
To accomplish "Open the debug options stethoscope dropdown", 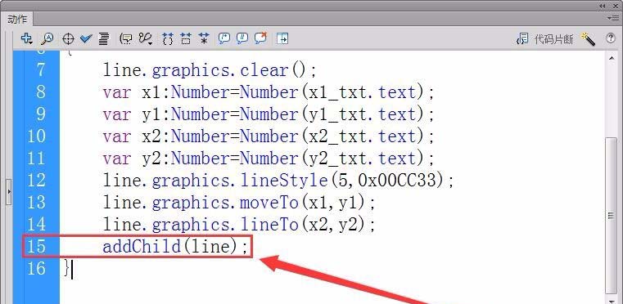I will tap(146, 38).
